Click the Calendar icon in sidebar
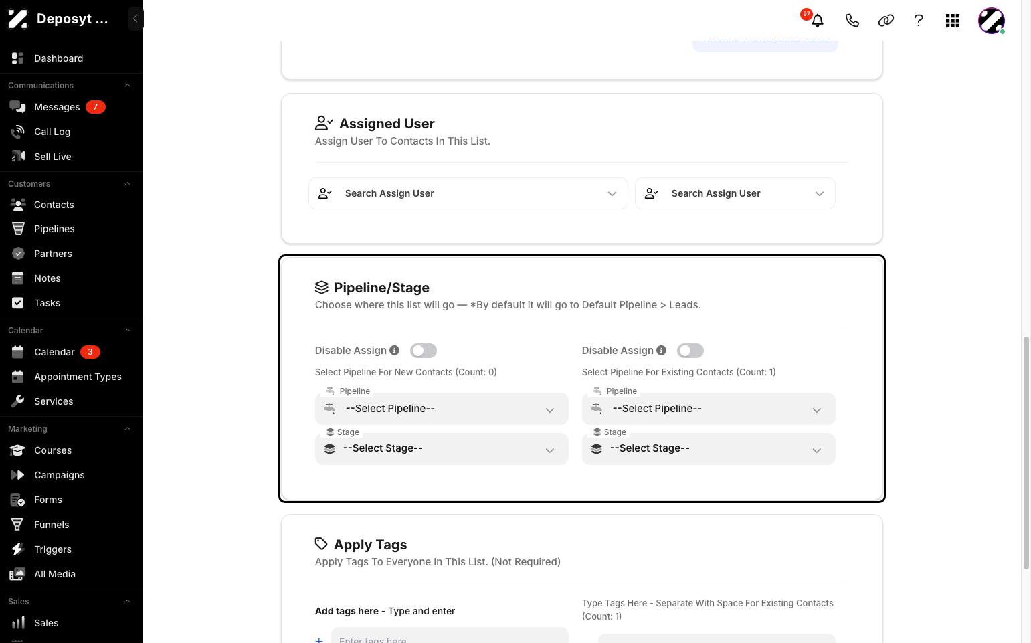Screen dimensions: 1031x643 point(18,352)
